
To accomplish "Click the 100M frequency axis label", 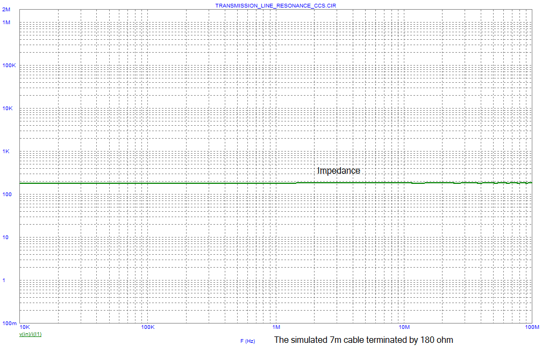I will (x=532, y=327).
